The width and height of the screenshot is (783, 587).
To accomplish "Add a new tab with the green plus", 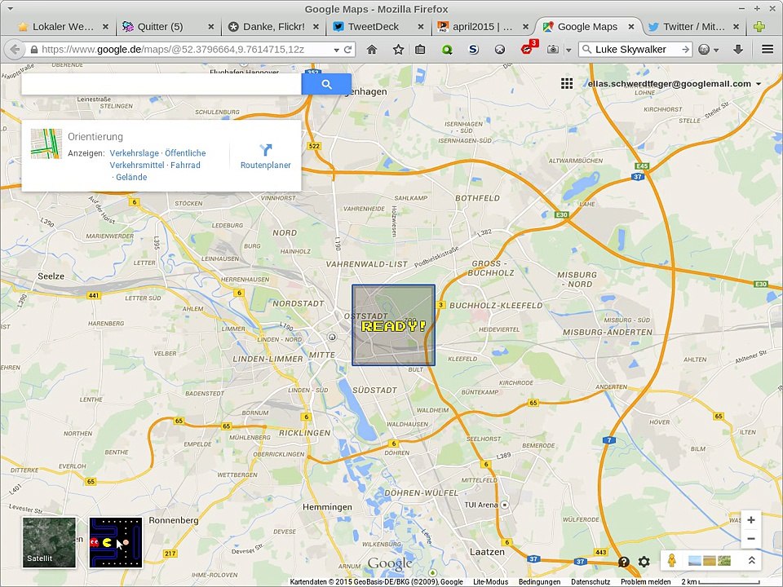I will tap(759, 27).
